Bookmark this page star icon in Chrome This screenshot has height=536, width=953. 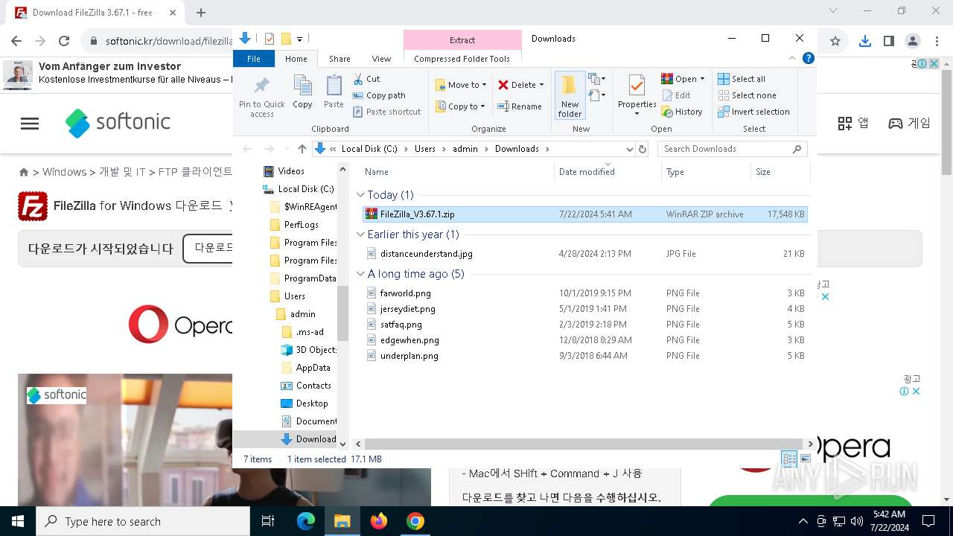click(835, 42)
